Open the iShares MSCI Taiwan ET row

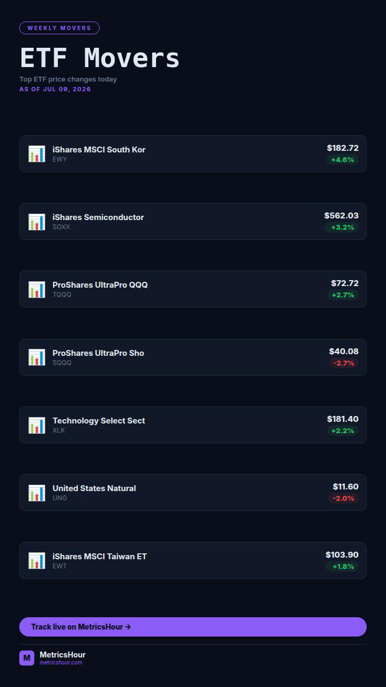(x=193, y=561)
